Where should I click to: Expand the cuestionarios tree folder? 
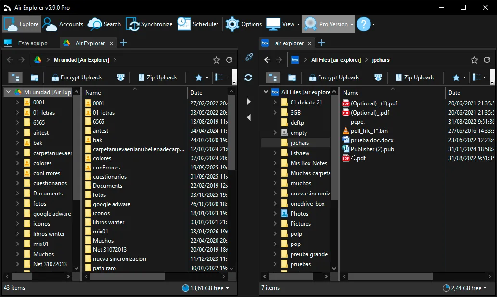(18, 183)
